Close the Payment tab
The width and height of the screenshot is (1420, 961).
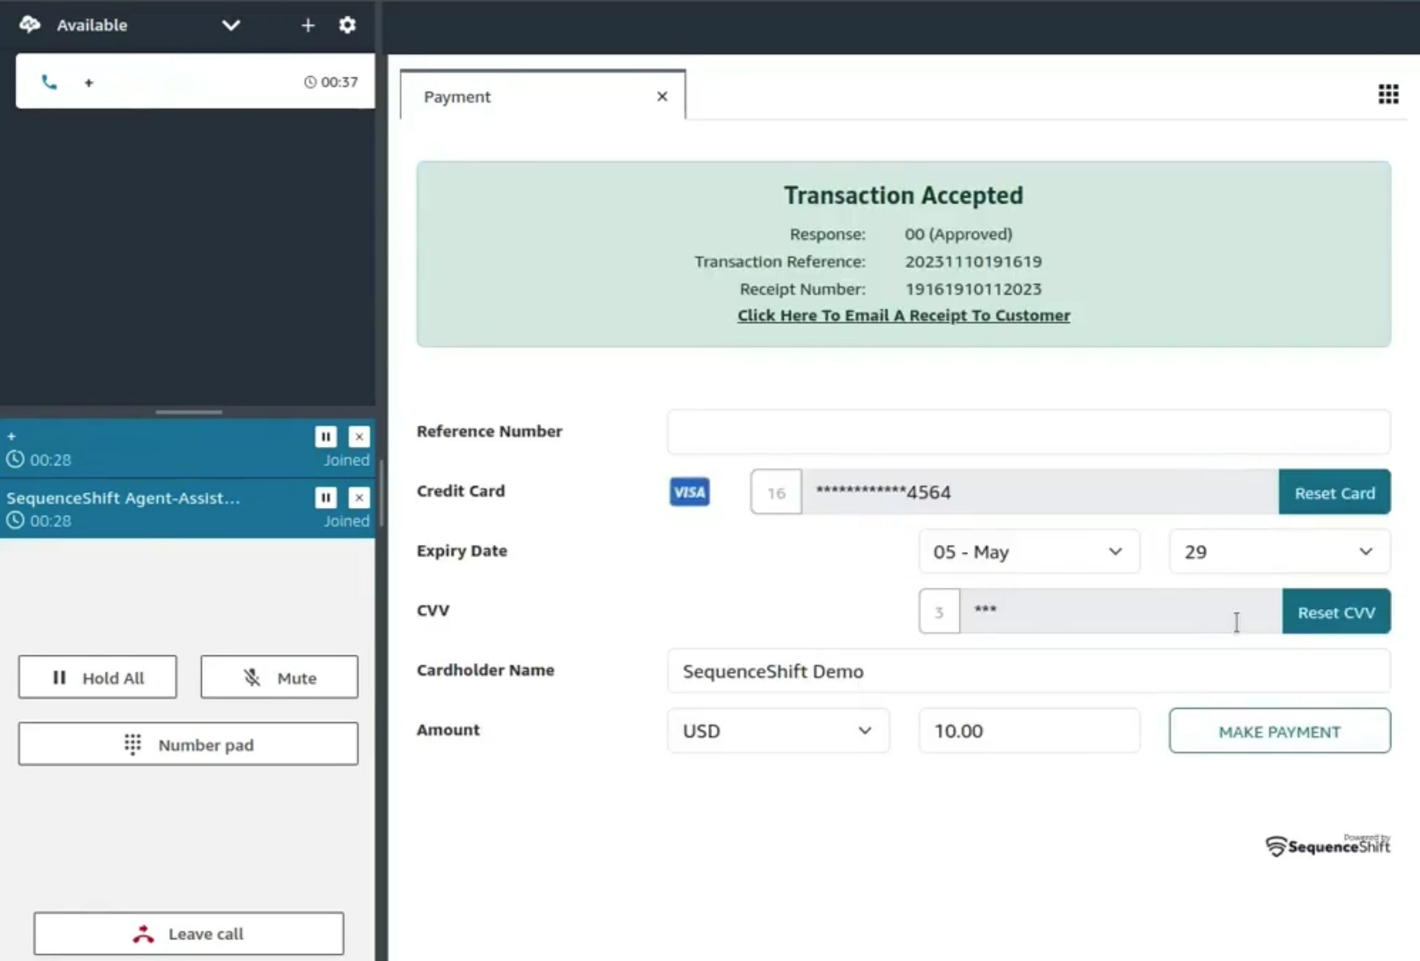662,97
